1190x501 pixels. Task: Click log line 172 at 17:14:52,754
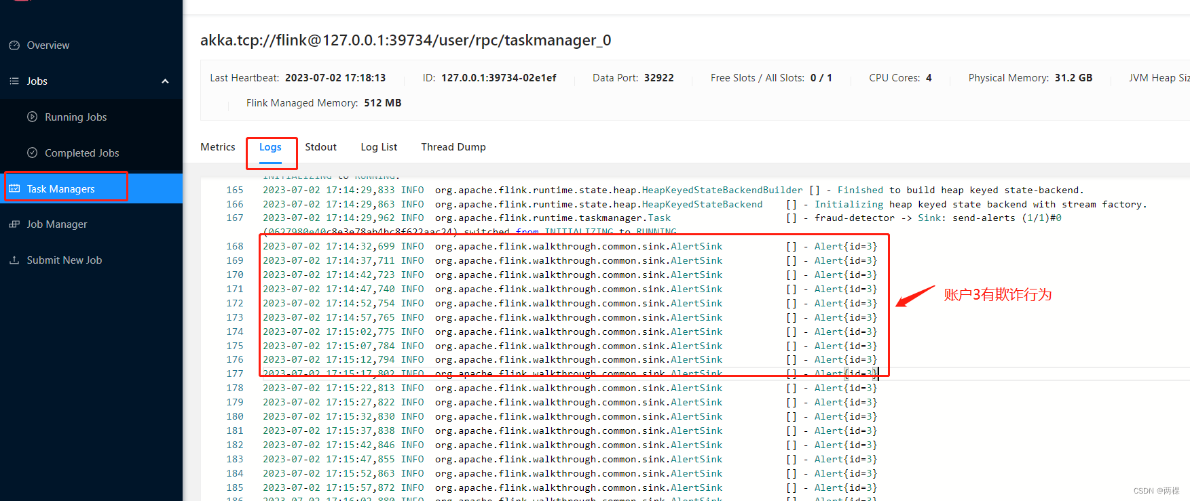[570, 304]
